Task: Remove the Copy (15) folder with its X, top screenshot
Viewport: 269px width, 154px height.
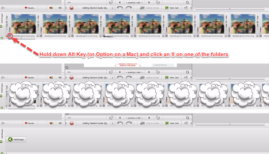Action: tap(166, 36)
